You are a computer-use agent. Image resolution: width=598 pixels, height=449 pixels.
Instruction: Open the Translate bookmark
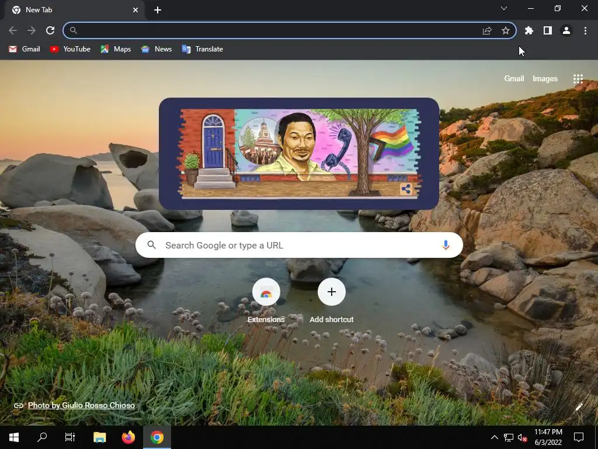pos(203,49)
